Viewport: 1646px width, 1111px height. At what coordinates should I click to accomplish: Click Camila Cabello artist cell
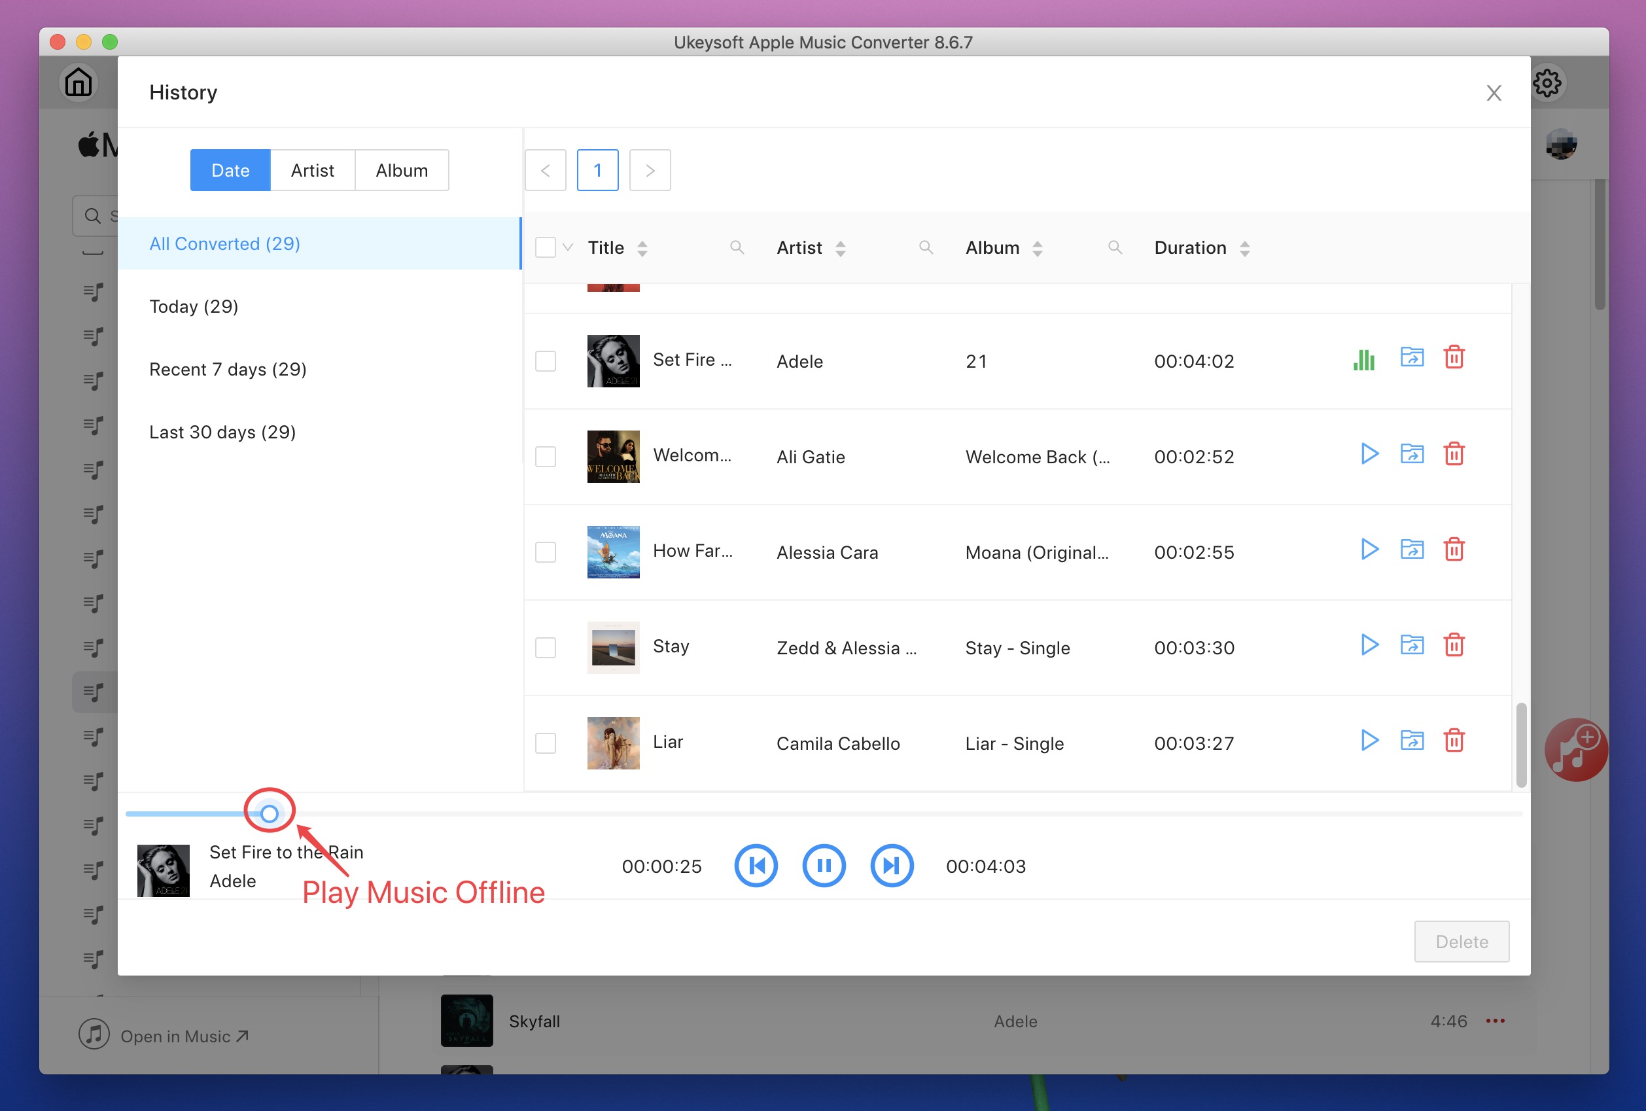[838, 743]
